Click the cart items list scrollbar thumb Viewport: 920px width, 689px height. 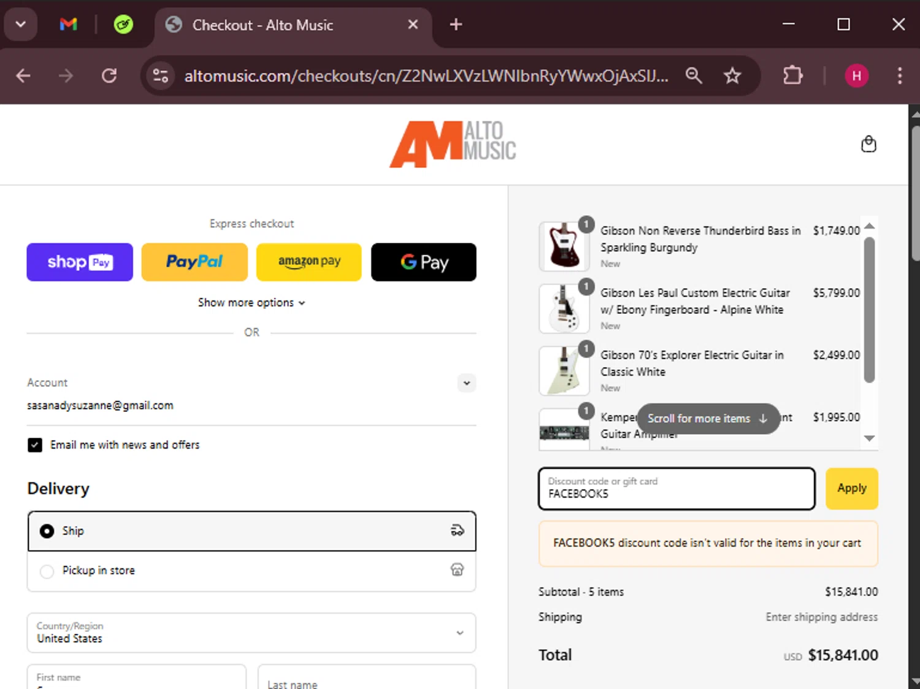click(869, 310)
